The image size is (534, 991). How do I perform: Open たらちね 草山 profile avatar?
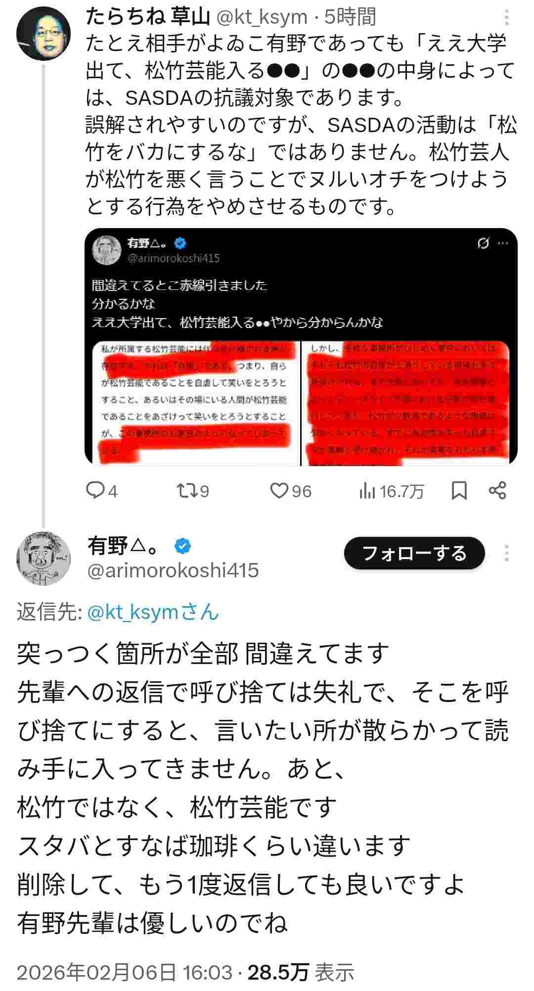pyautogui.click(x=43, y=34)
